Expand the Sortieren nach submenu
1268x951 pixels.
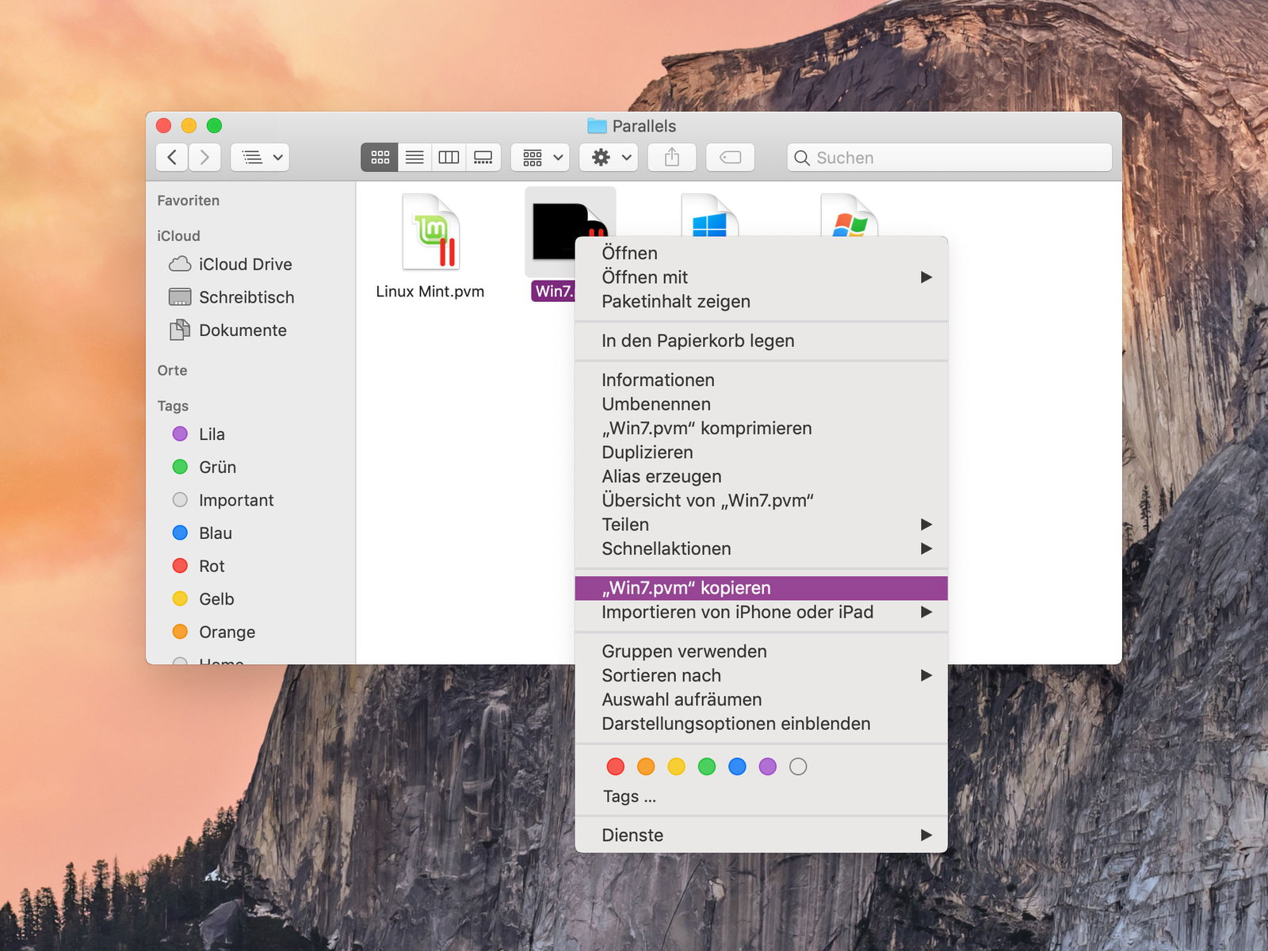(761, 675)
